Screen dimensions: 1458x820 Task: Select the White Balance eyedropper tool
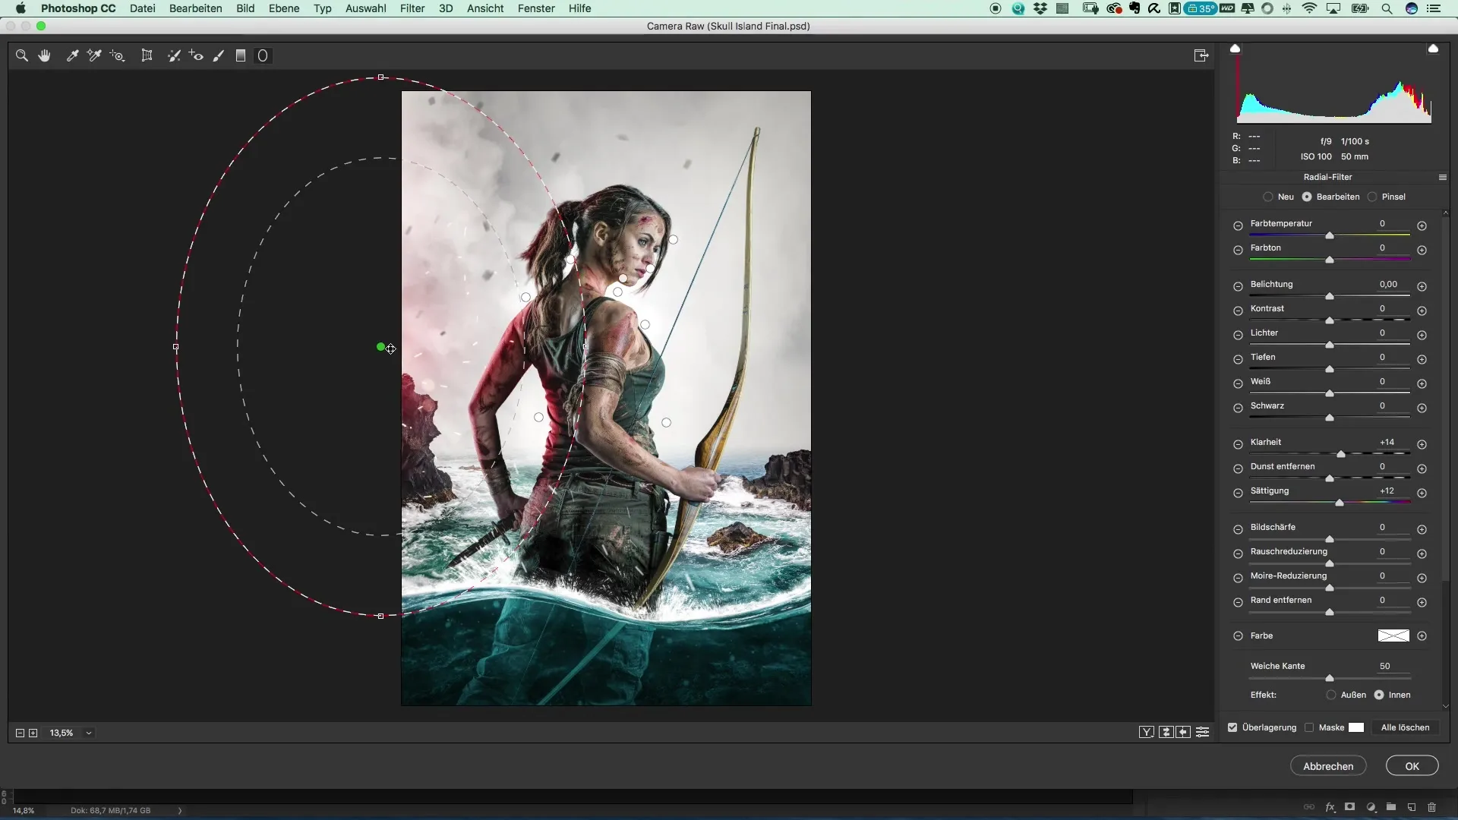point(72,55)
